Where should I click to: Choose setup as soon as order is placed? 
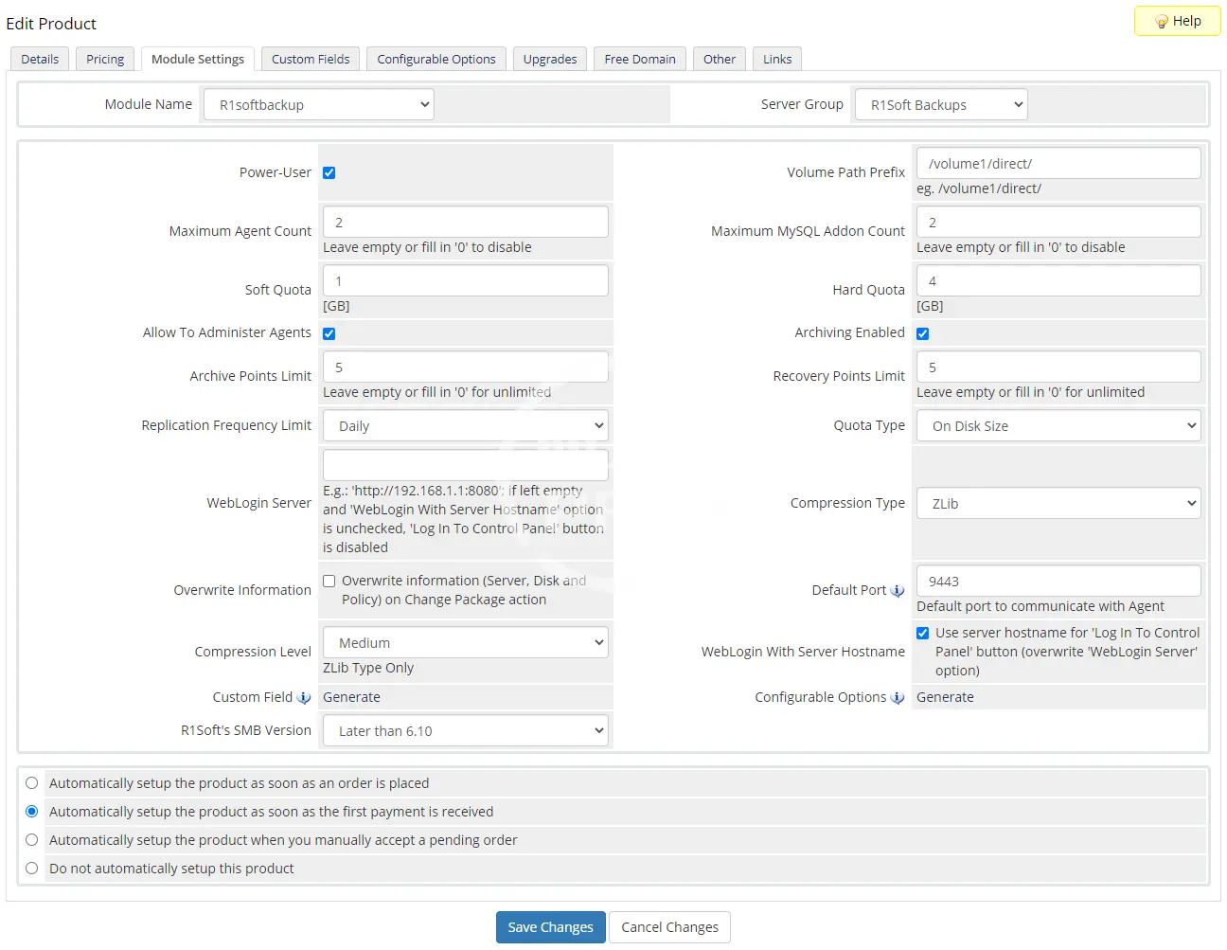click(x=32, y=783)
